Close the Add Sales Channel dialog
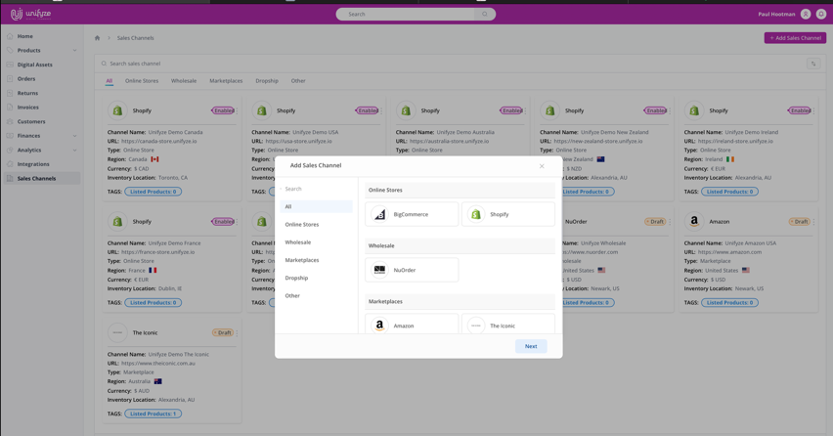This screenshot has width=833, height=436. point(542,166)
